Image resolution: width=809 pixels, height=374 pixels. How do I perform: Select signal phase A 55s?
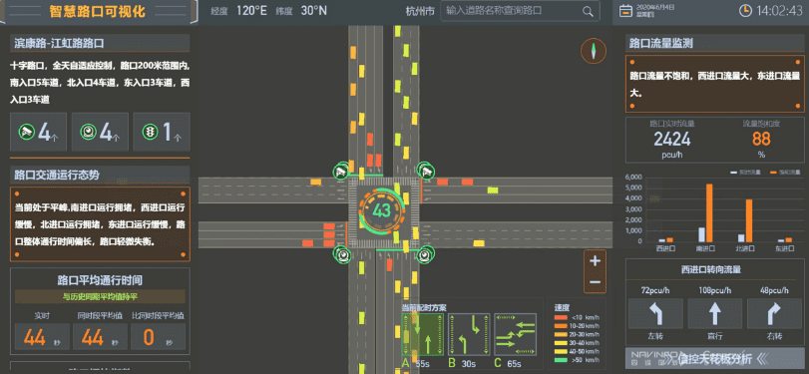point(422,334)
